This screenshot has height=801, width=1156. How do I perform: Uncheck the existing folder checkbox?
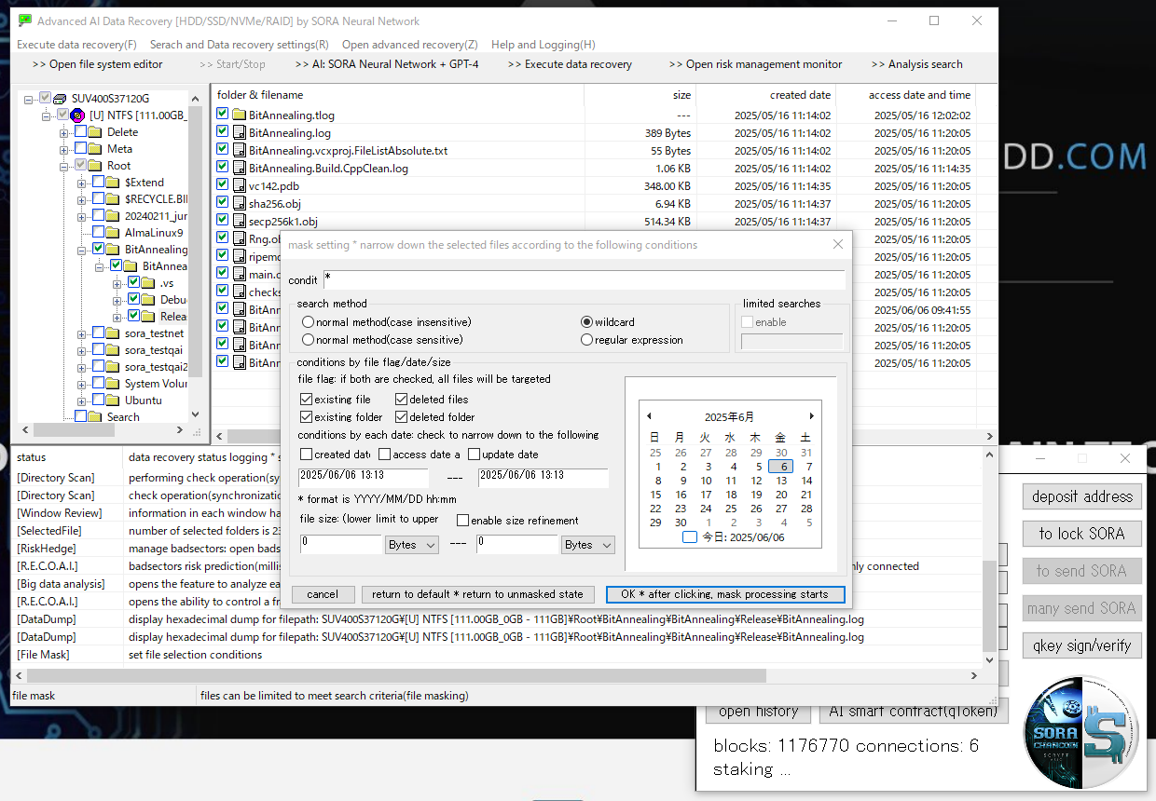coord(306,417)
